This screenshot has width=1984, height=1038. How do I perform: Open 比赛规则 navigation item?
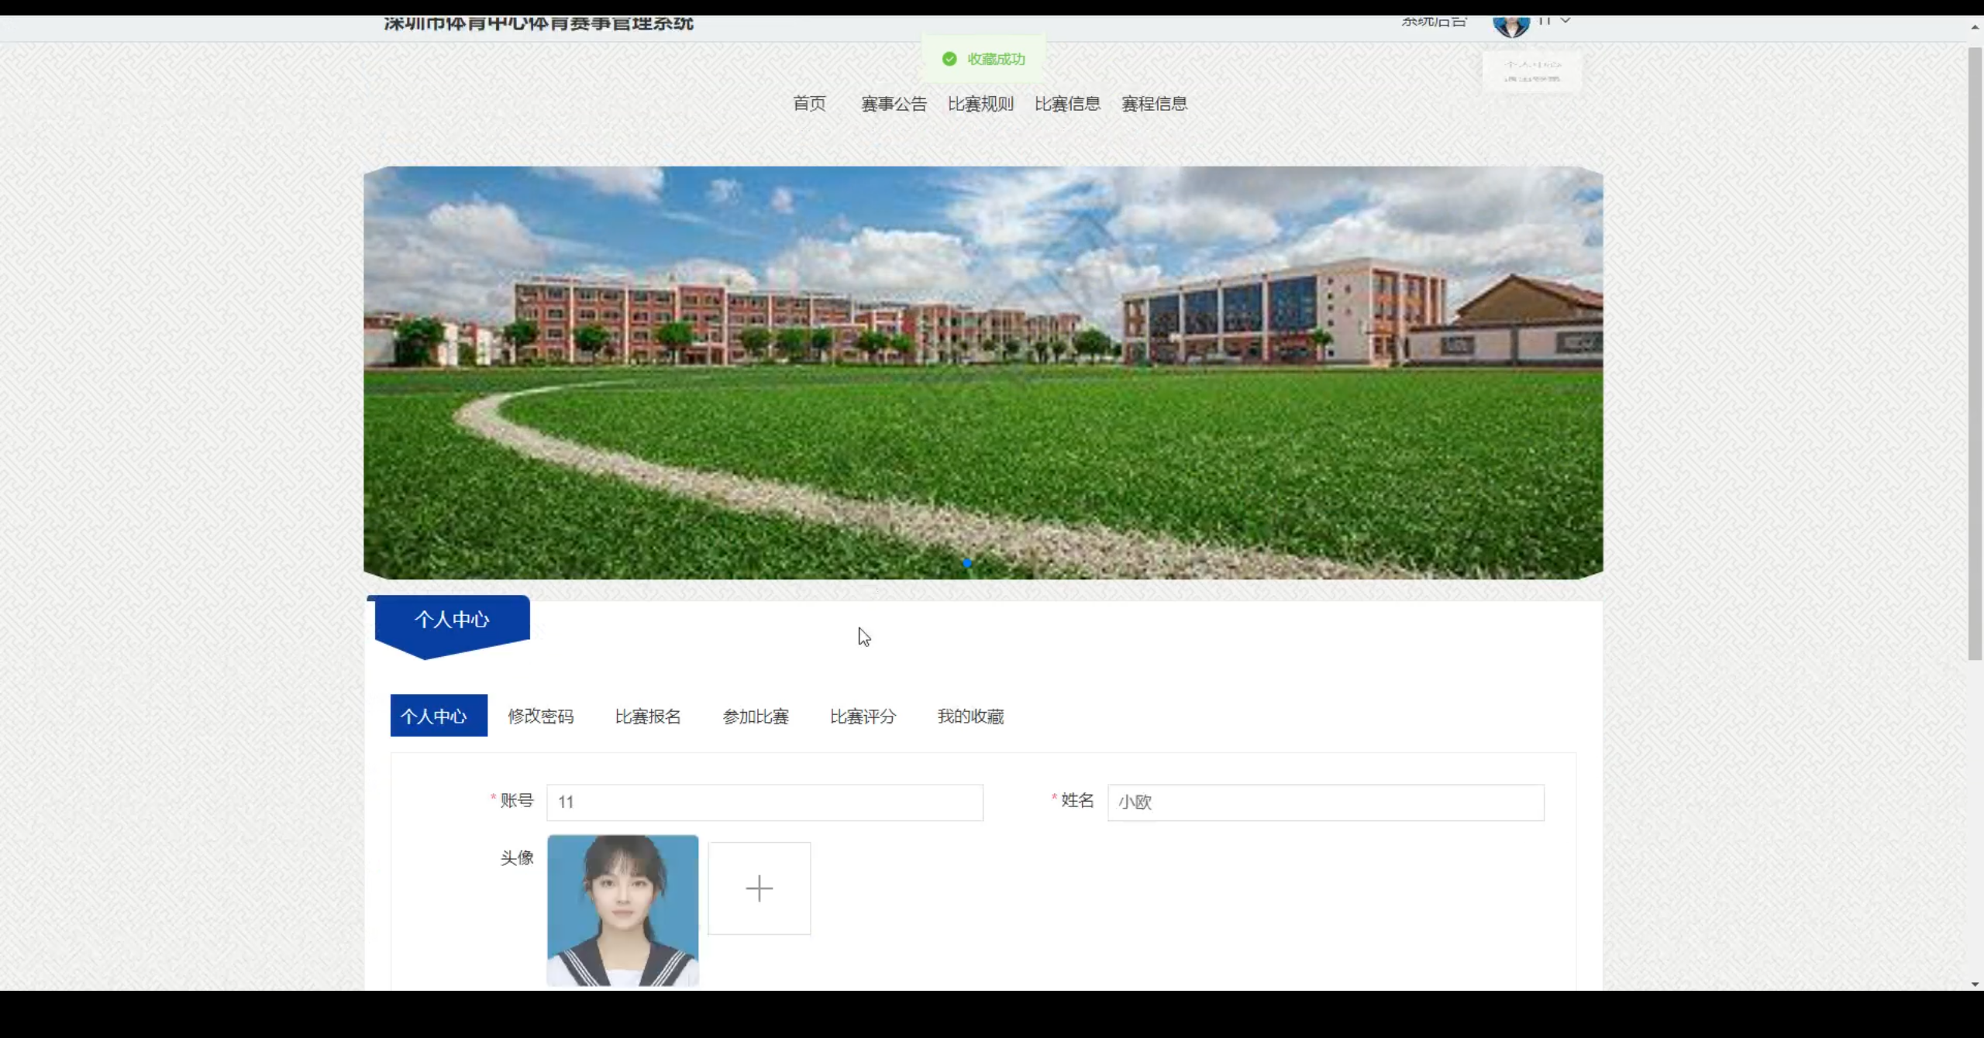[x=980, y=104]
